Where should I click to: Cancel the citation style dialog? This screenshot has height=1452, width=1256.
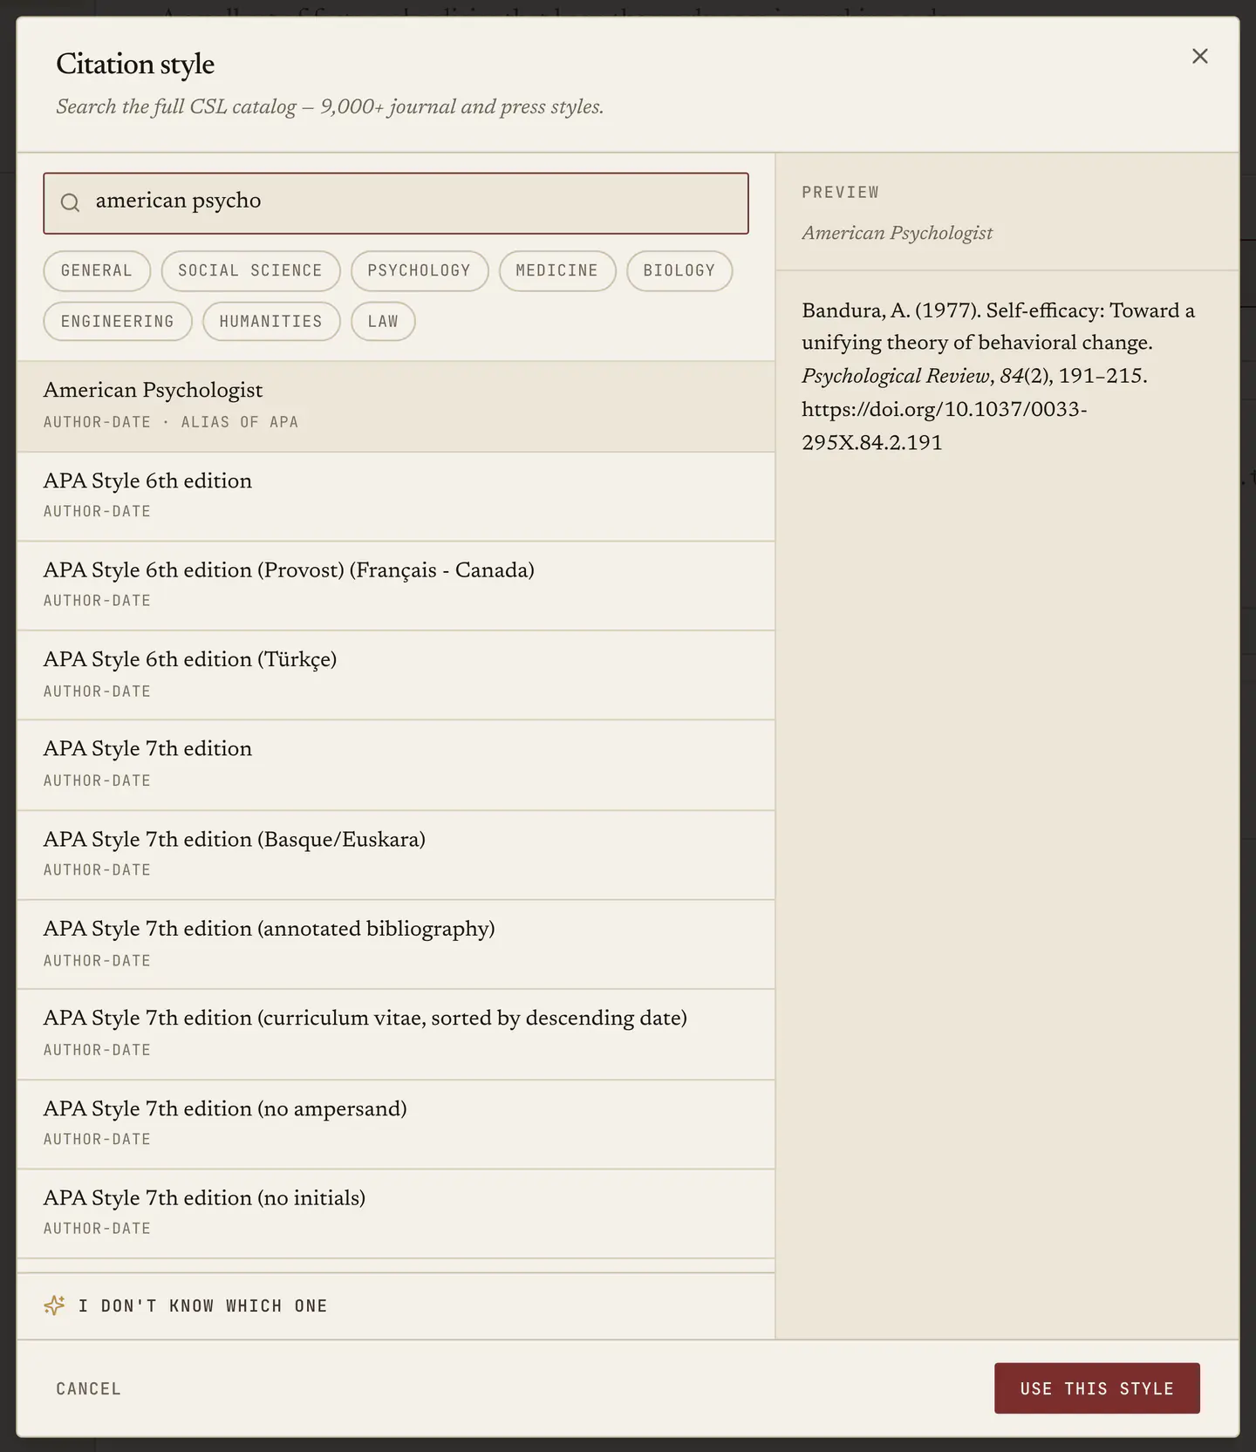coord(89,1388)
